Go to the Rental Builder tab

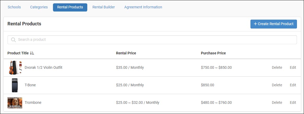(x=103, y=7)
